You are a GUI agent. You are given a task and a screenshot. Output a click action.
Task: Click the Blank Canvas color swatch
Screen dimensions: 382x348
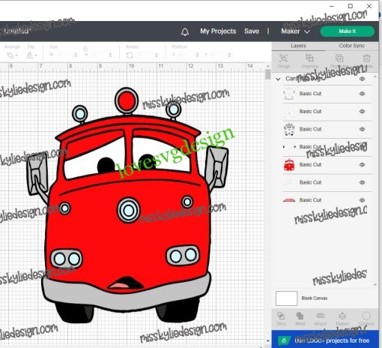[x=286, y=298]
